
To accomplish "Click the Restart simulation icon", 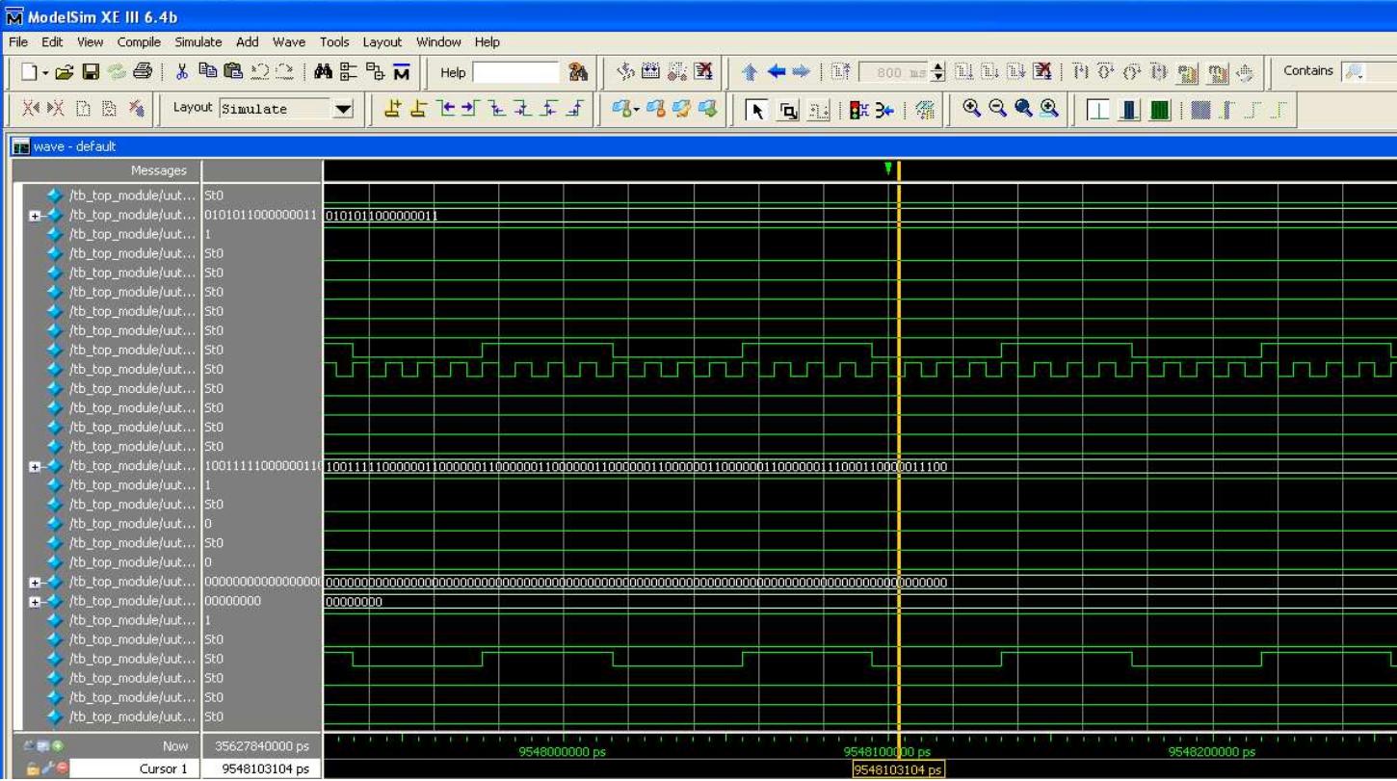I will click(839, 72).
